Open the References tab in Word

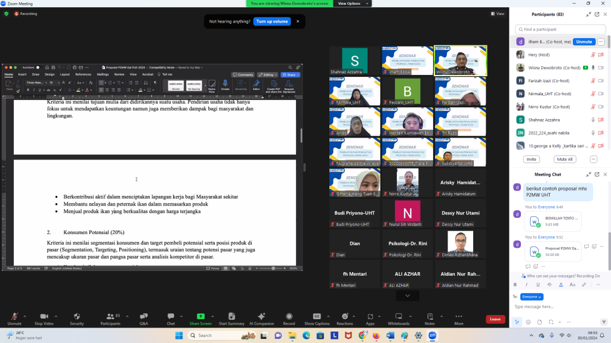(x=84, y=74)
